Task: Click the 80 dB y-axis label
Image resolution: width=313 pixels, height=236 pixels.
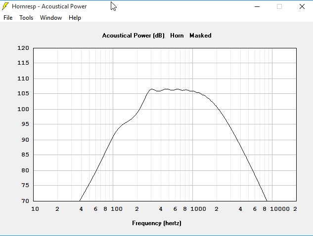Action: pyautogui.click(x=25, y=170)
